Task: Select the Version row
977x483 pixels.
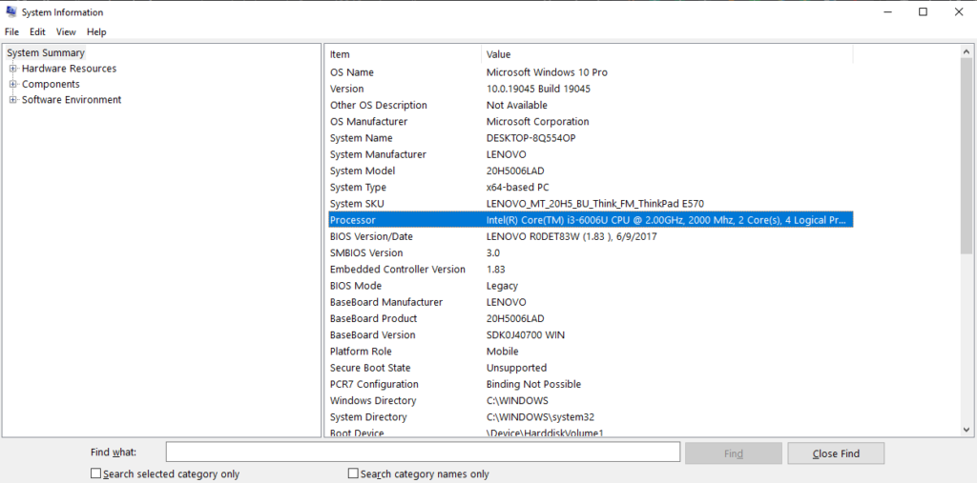Action: click(x=591, y=89)
